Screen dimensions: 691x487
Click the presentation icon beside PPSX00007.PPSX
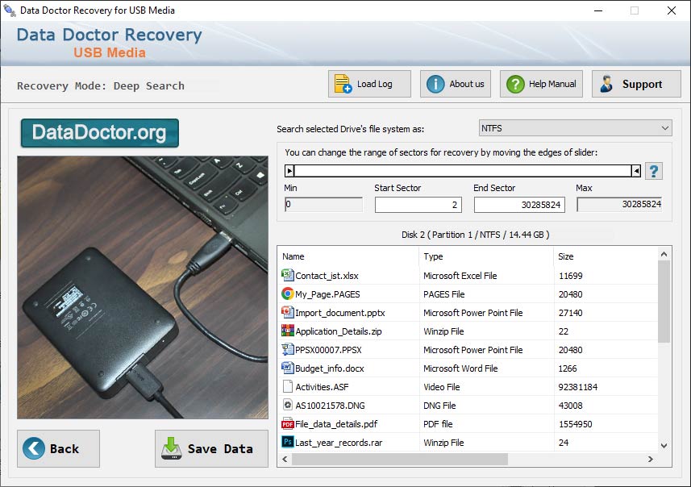tap(287, 349)
